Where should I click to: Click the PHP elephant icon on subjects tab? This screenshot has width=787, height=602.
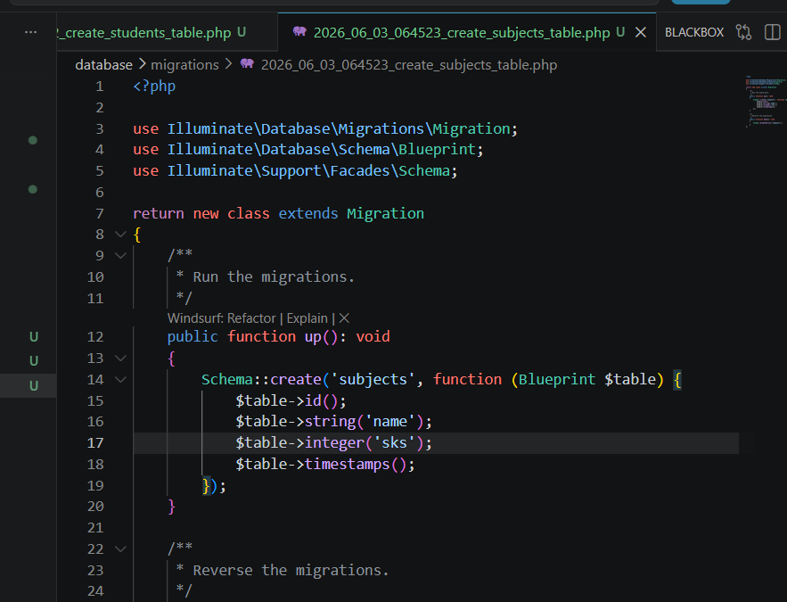click(299, 31)
